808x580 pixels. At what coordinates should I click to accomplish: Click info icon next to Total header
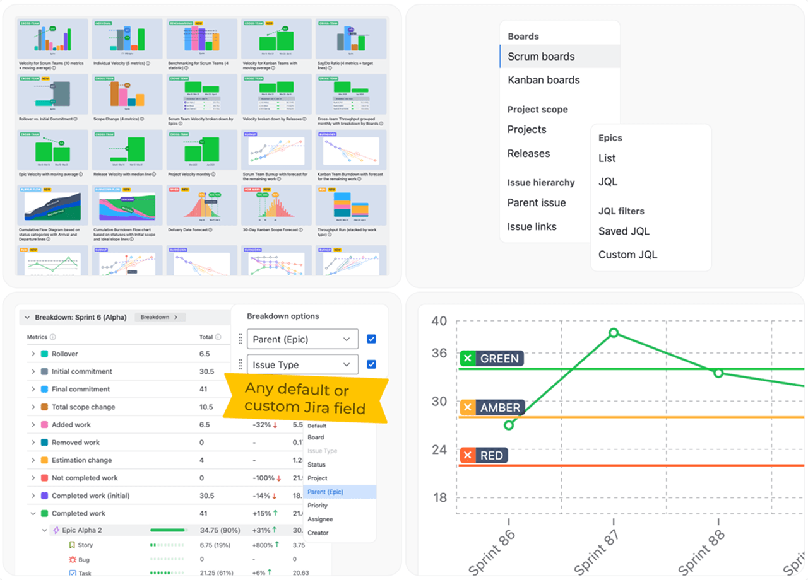tap(219, 337)
